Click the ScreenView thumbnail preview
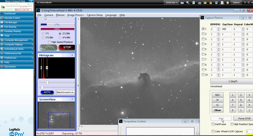This screenshot has width=253, height=136. tap(56, 115)
